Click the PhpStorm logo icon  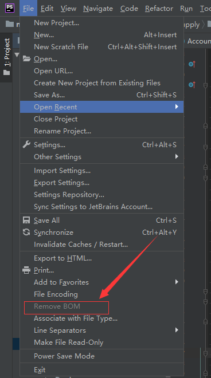[x=10, y=8]
